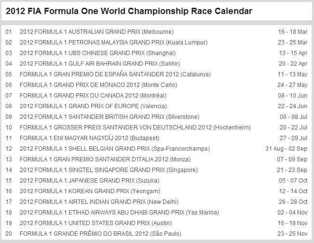The height and width of the screenshot is (243, 314).
Task: Select the Grand Prix de Monaco entry
Action: click(98, 85)
